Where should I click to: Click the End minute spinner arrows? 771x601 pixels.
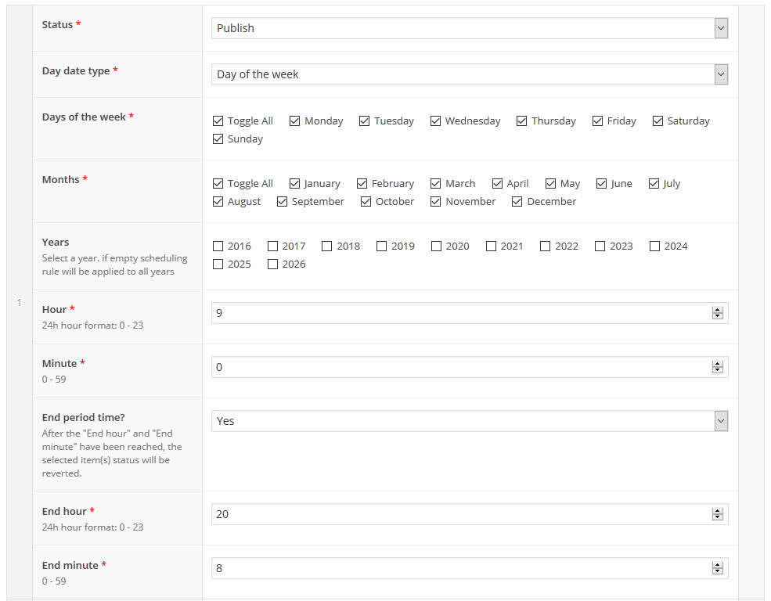pyautogui.click(x=717, y=568)
